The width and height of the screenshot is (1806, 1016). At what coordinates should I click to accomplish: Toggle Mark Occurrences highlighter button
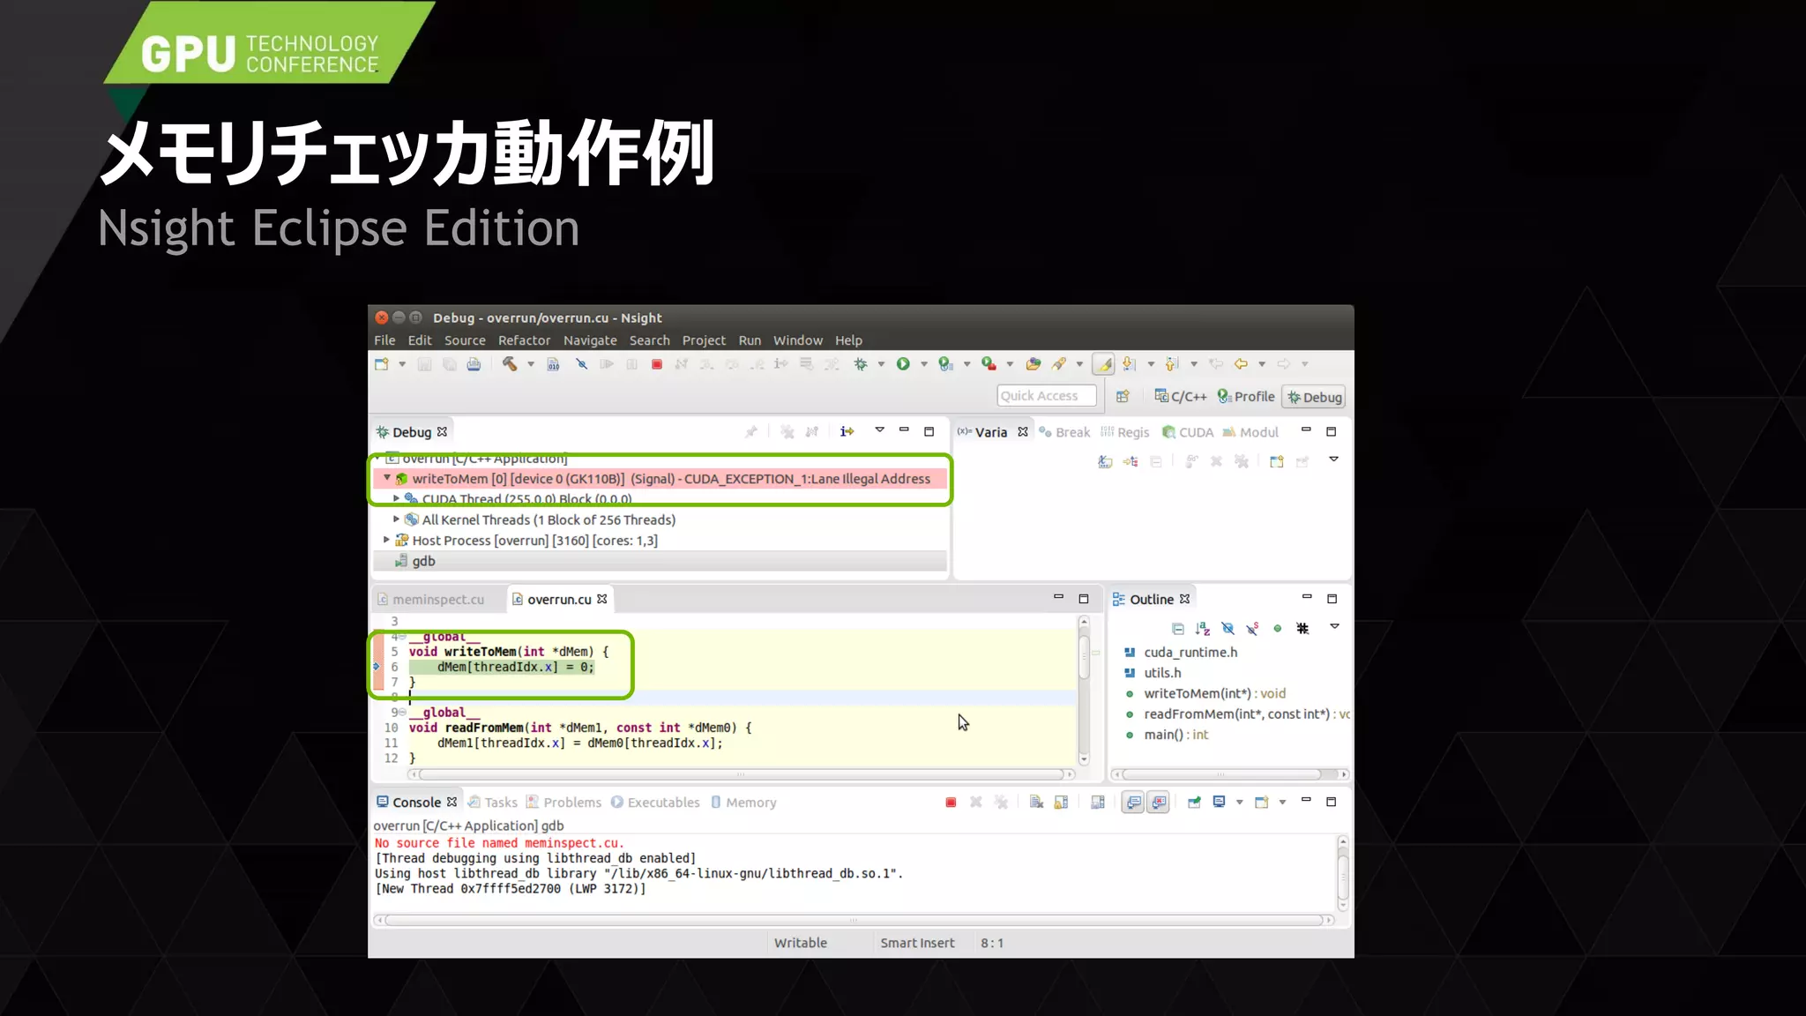1103,364
